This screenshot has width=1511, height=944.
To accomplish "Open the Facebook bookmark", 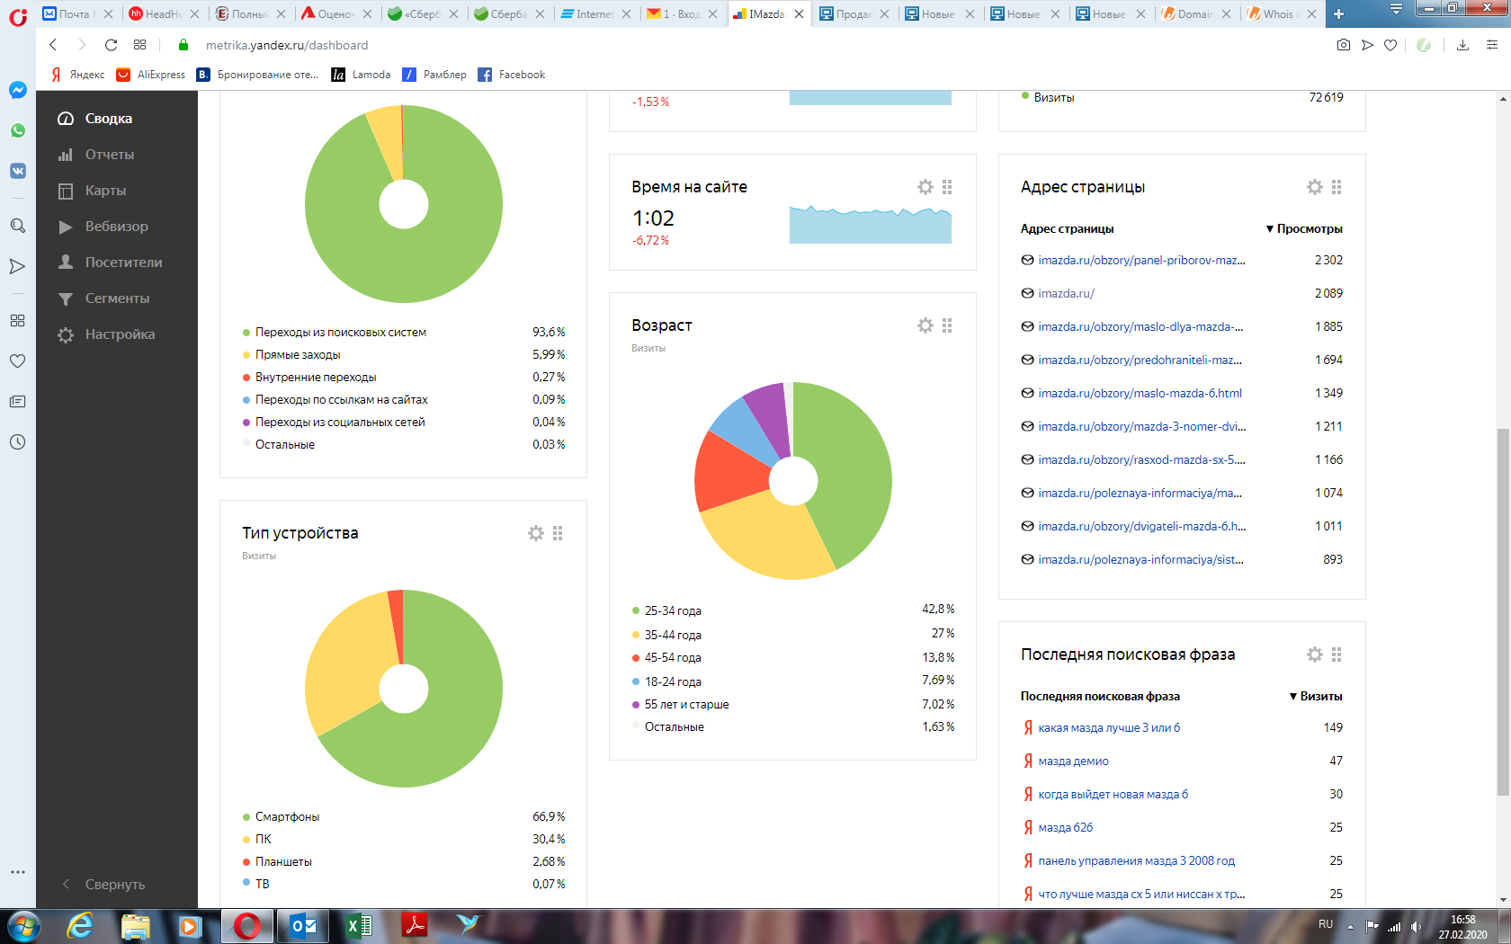I will pyautogui.click(x=512, y=75).
